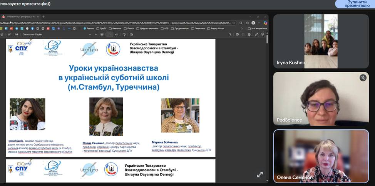This screenshot has width=375, height=186.
Task: Click the PDF page number field
Action: [x=110, y=34]
